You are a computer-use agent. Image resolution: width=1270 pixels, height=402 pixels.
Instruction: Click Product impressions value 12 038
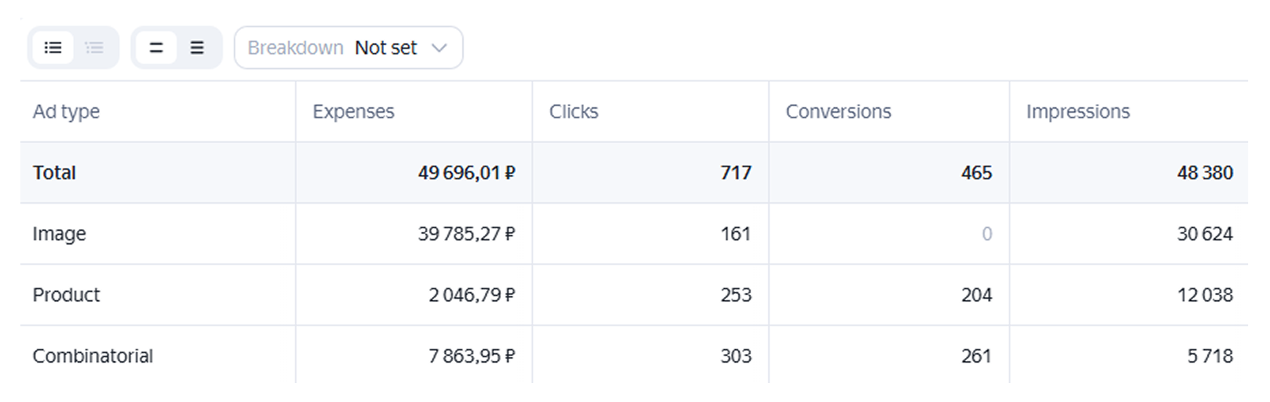click(x=1205, y=295)
